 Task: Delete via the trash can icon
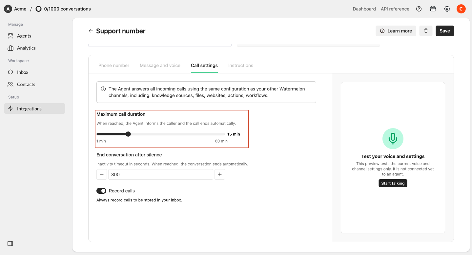pyautogui.click(x=426, y=31)
